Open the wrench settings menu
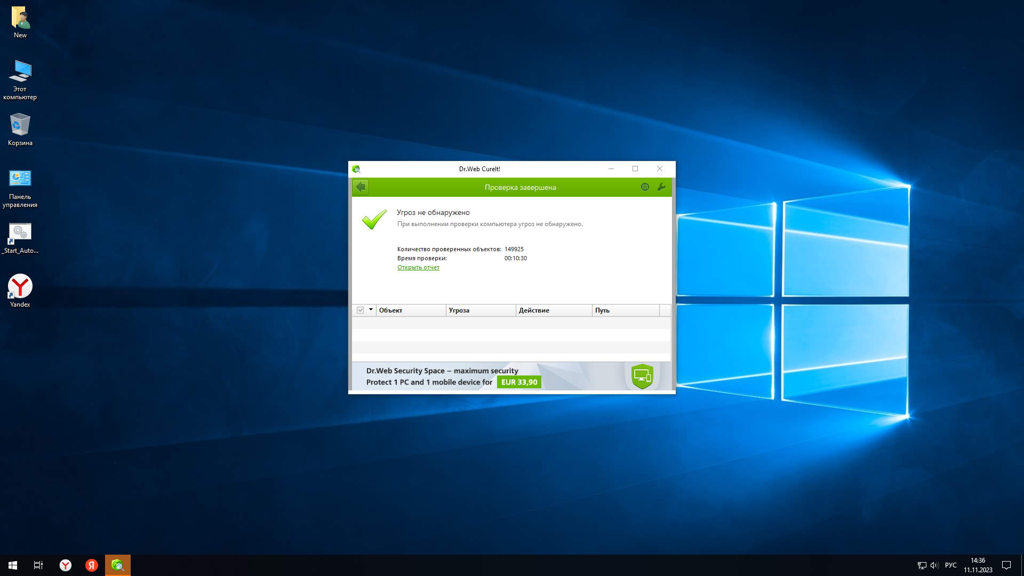1024x576 pixels. click(661, 187)
